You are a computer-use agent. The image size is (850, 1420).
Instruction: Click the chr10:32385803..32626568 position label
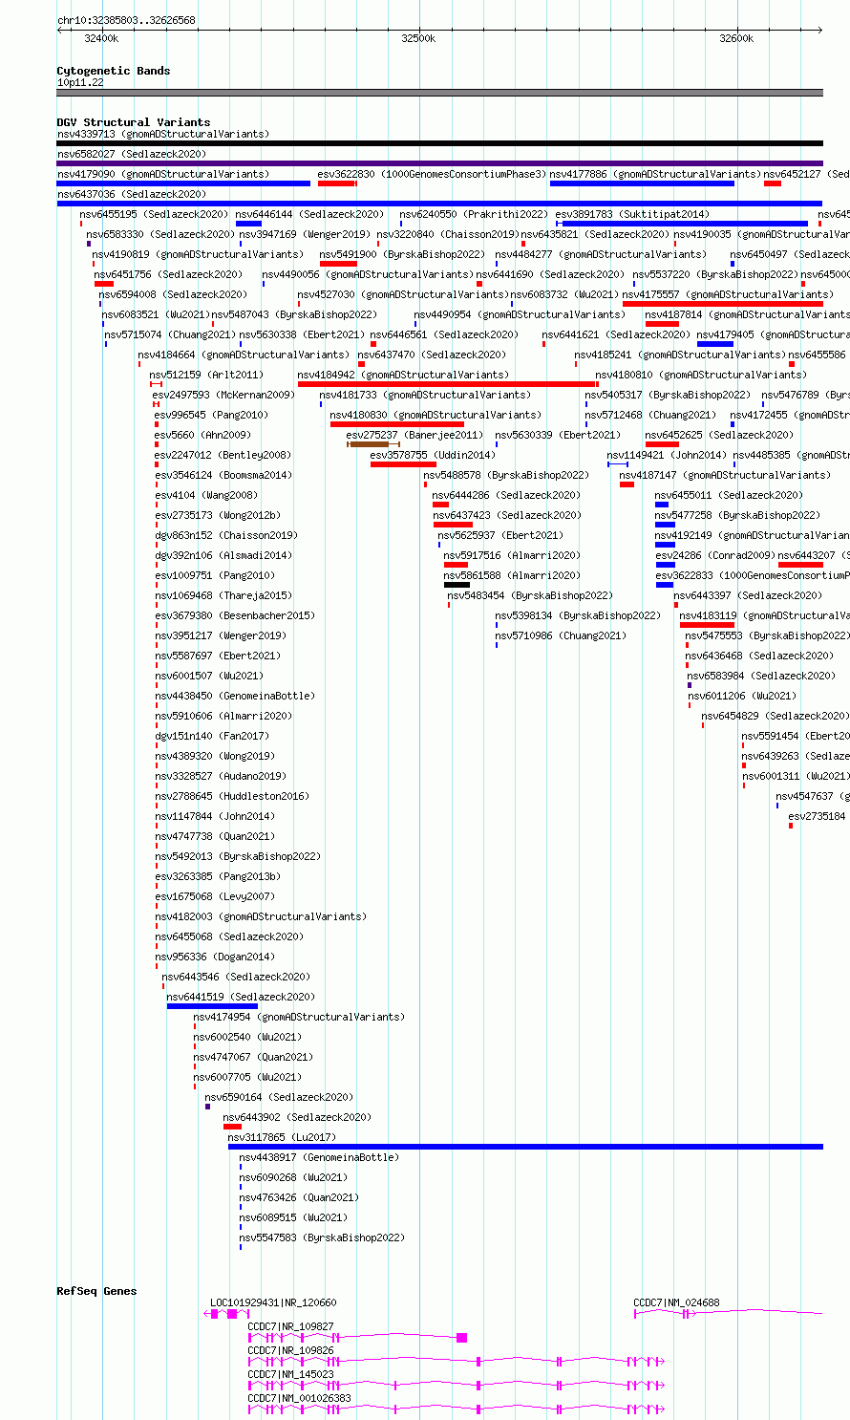pos(126,20)
